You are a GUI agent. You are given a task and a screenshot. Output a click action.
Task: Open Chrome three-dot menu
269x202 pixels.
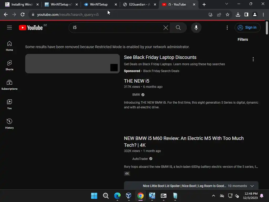(263, 15)
